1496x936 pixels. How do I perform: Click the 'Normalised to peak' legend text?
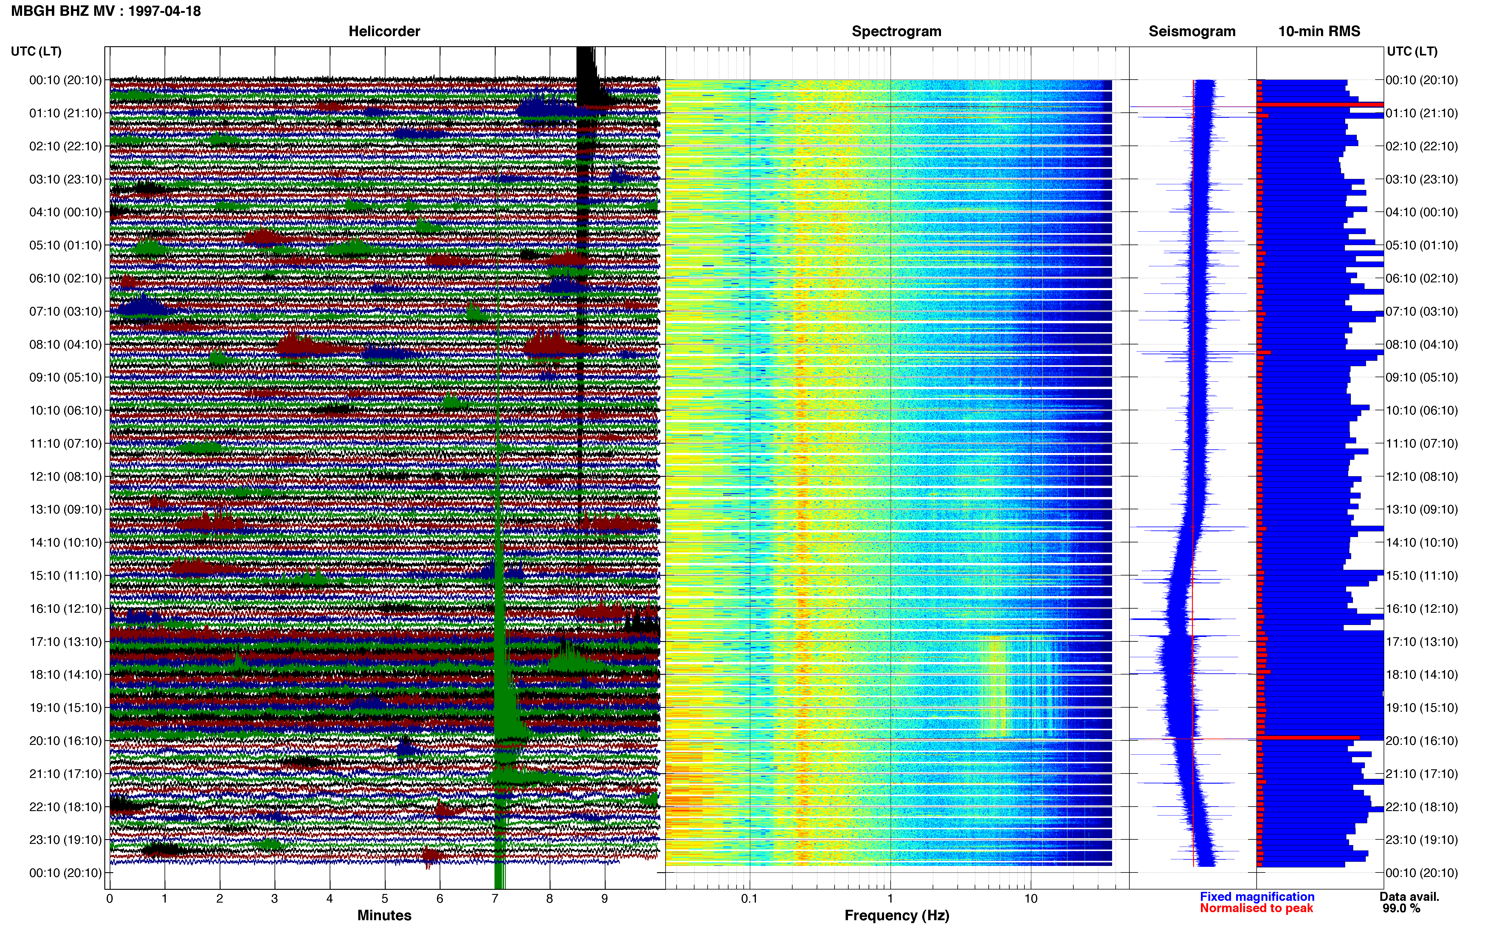click(x=1256, y=908)
